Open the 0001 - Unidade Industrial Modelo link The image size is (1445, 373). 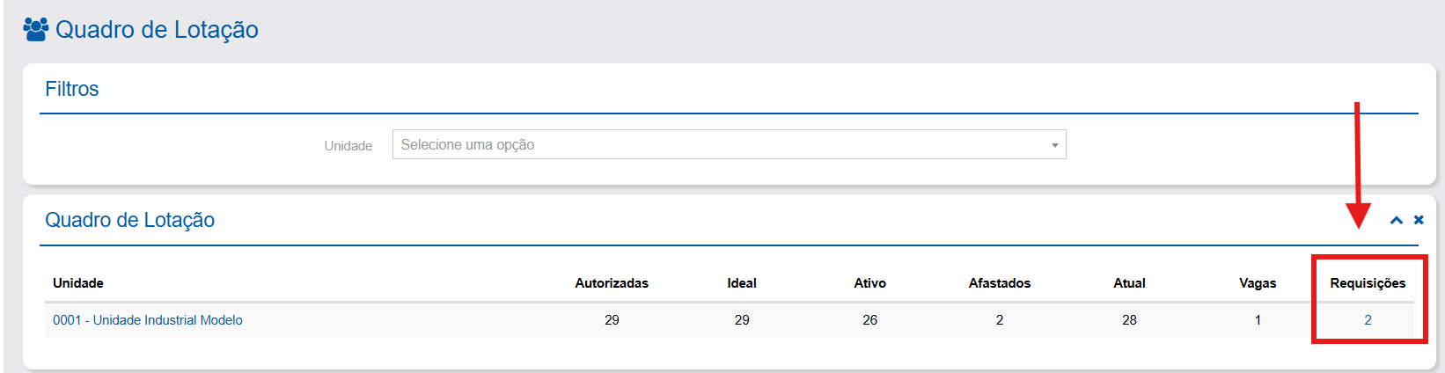pos(148,320)
